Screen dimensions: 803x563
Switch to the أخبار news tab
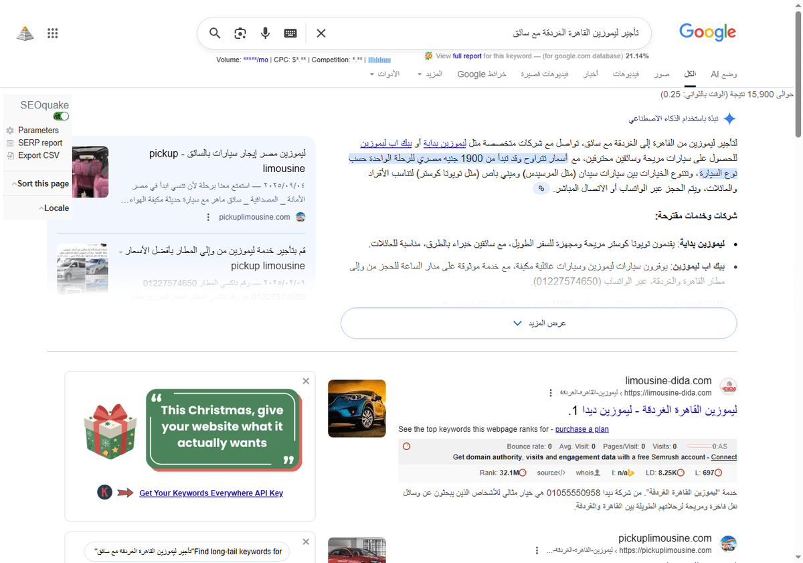click(x=590, y=74)
